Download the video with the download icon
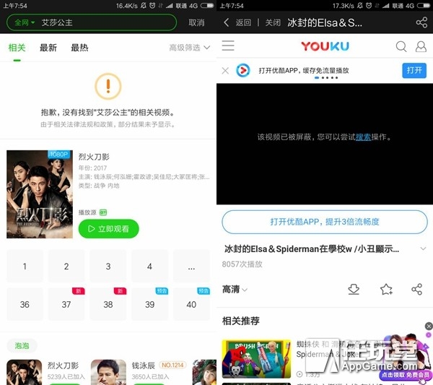Image resolution: width=433 pixels, height=385 pixels. pos(354,290)
